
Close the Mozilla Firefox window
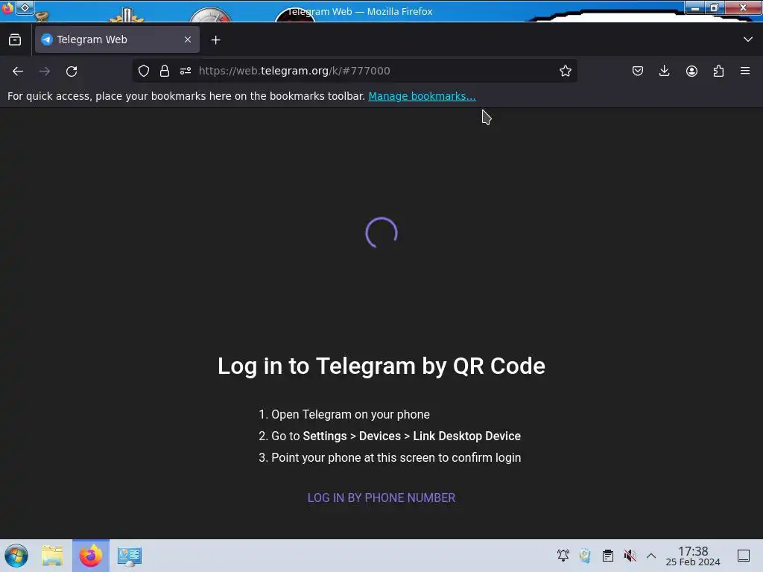coord(743,7)
